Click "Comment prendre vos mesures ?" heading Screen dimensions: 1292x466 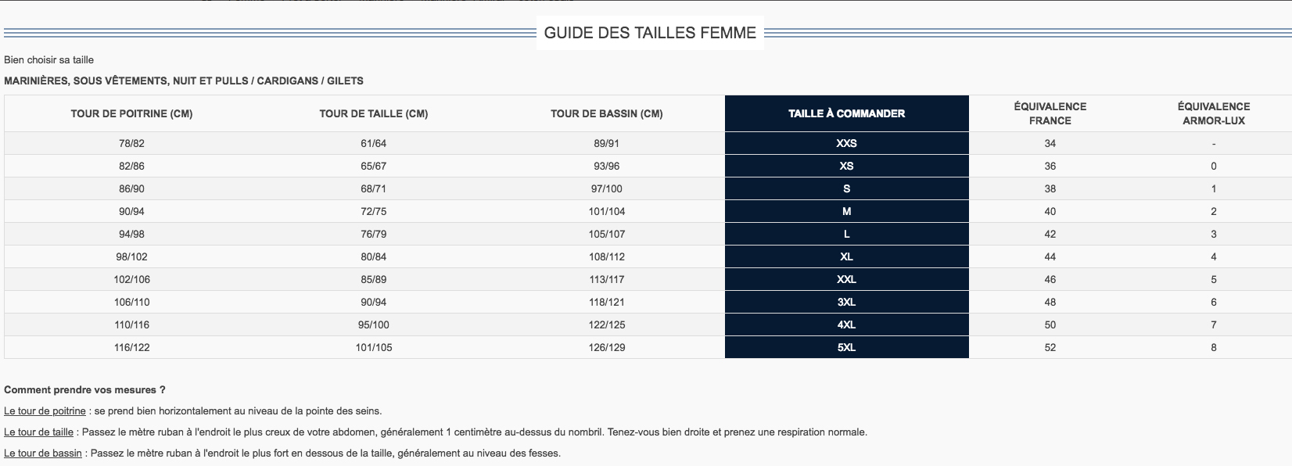[84, 389]
